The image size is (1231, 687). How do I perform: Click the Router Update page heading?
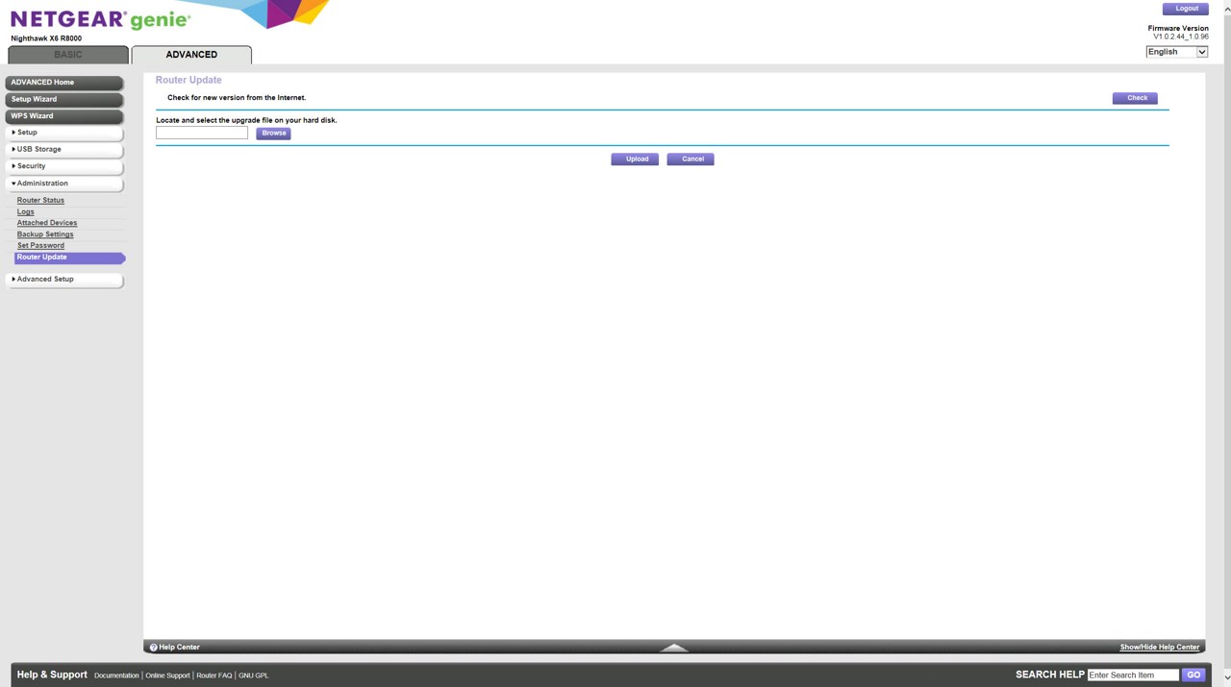(188, 80)
